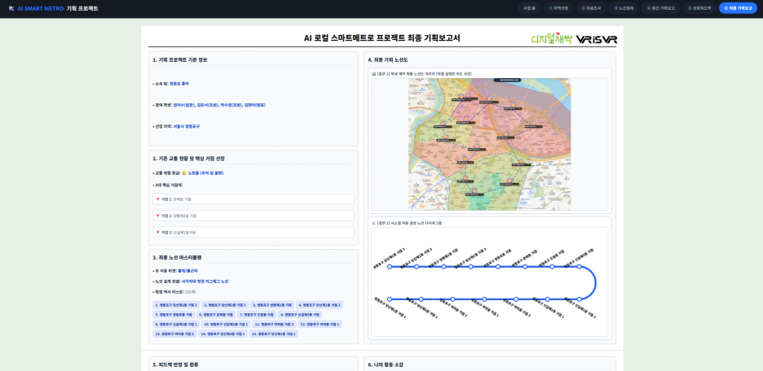Click the yellow risk-grade circle icon
This screenshot has width=763, height=371.
(x=184, y=172)
